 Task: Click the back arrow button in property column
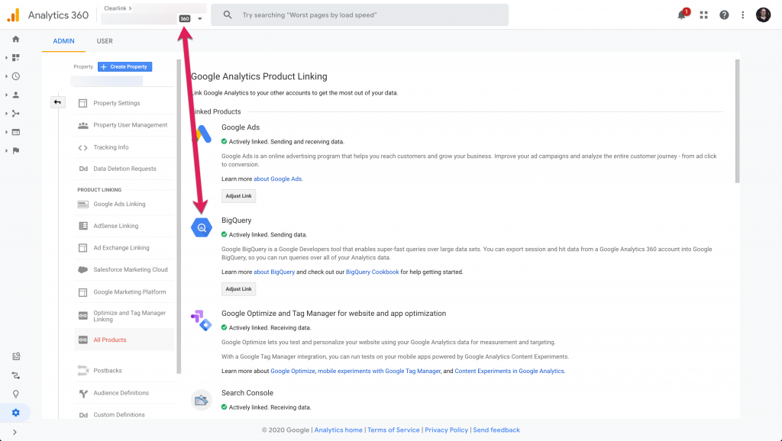(57, 102)
